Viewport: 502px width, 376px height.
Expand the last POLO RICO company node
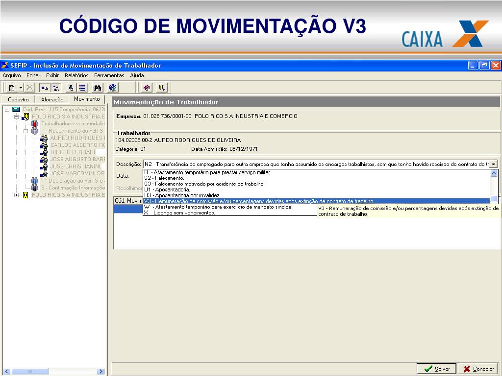[16, 195]
